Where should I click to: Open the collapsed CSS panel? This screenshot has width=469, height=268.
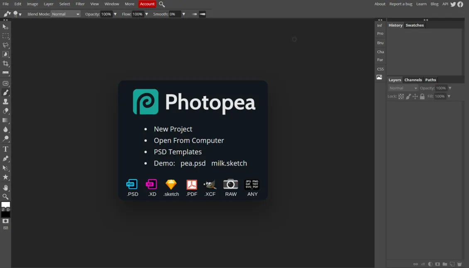point(380,69)
